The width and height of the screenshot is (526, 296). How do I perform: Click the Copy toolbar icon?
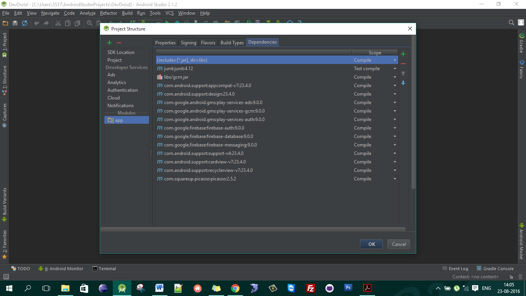coord(68,23)
